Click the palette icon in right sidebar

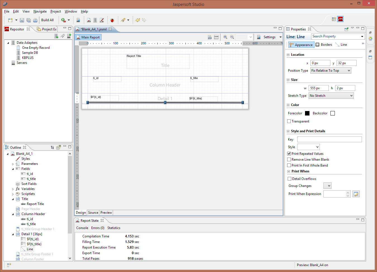tap(370, 39)
